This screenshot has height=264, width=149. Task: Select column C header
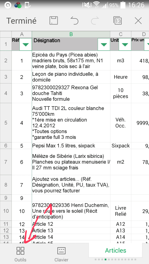121,34
